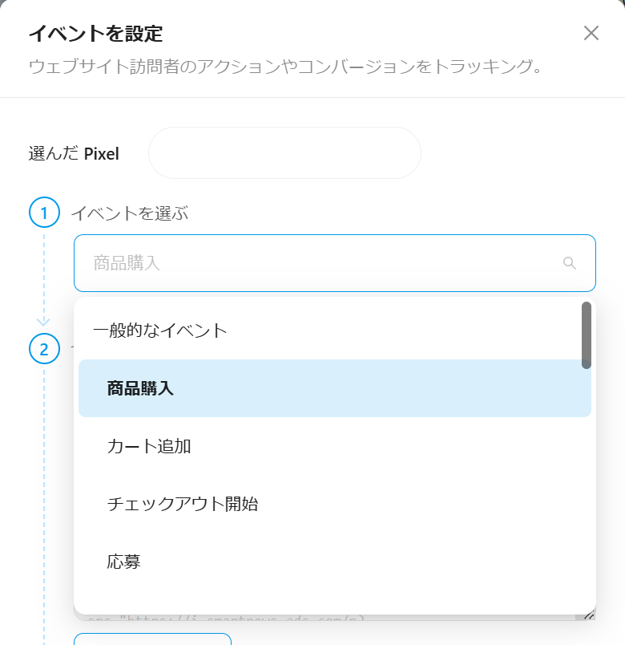Focus the event search combo box

[321, 263]
